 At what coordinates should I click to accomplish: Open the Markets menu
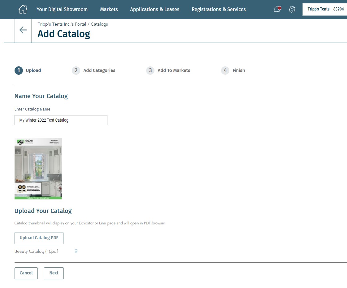[x=109, y=9]
